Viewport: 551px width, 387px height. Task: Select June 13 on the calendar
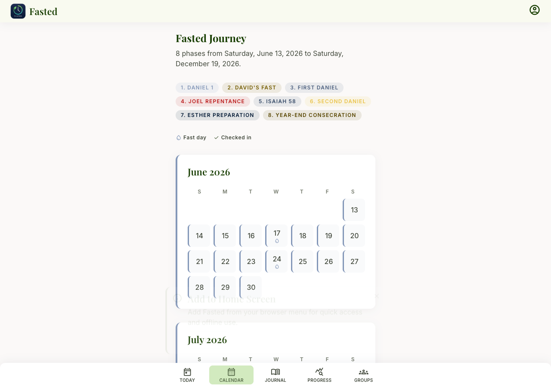coord(354,210)
